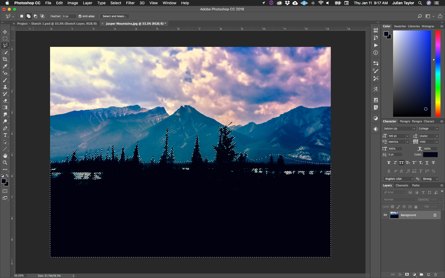Select the Move tool
This screenshot has height=278, width=445.
5,32
